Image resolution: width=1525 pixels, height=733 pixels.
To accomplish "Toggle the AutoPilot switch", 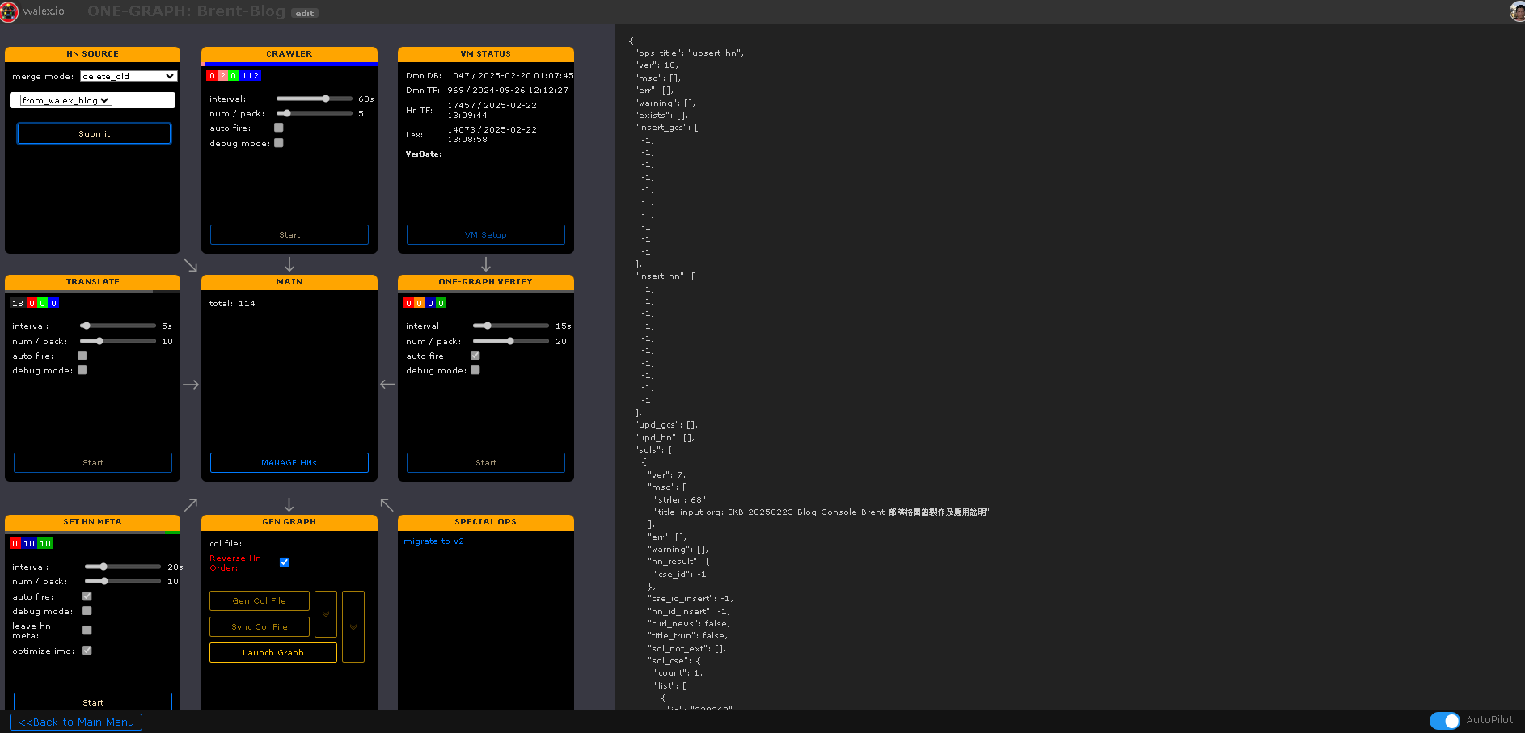I will pyautogui.click(x=1444, y=720).
